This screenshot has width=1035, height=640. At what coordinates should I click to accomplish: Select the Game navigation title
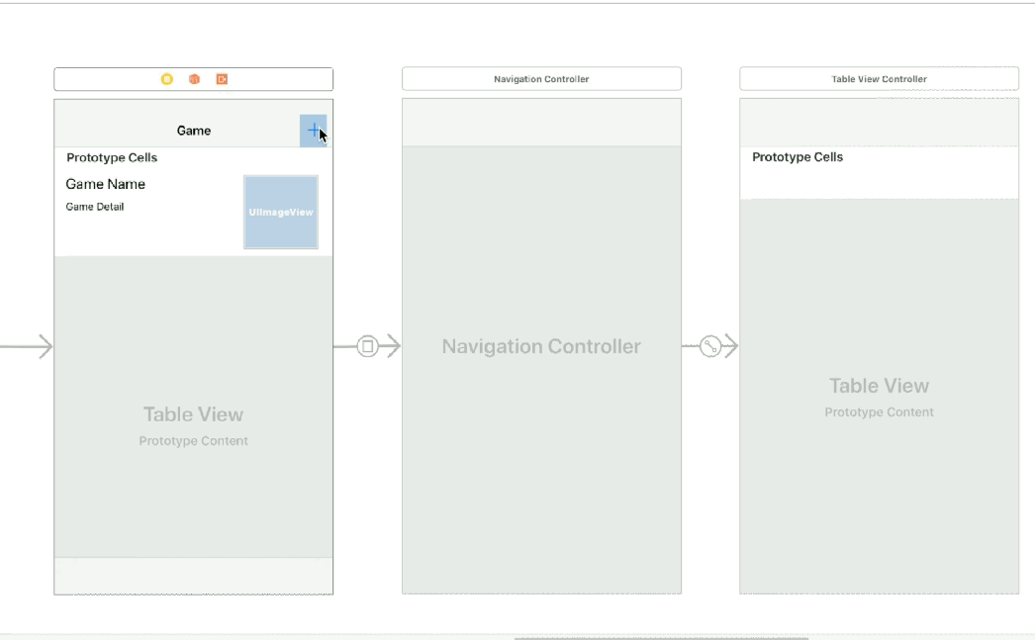click(x=193, y=131)
